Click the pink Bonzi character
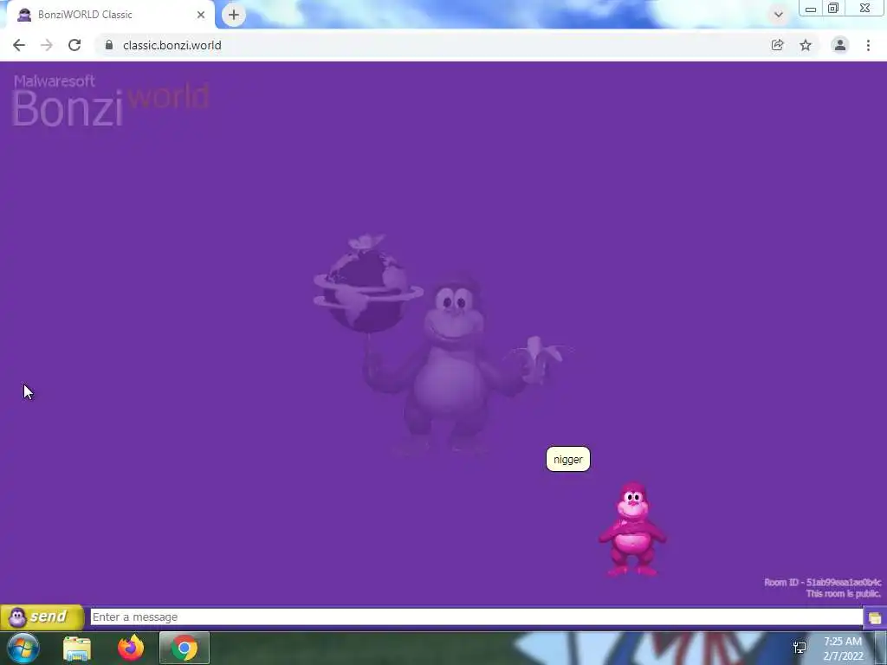Viewport: 887px width, 665px height. [631, 529]
